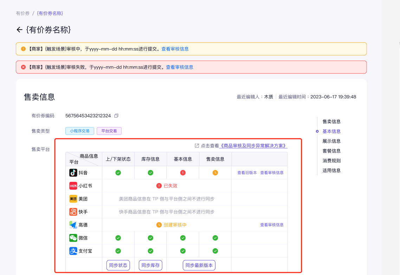The image size is (400, 275).
Task: Click the orange clock icon in Douyin row
Action: click(x=215, y=172)
